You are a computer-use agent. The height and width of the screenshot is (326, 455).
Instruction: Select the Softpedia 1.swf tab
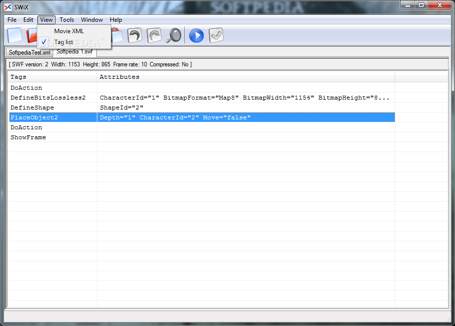75,52
